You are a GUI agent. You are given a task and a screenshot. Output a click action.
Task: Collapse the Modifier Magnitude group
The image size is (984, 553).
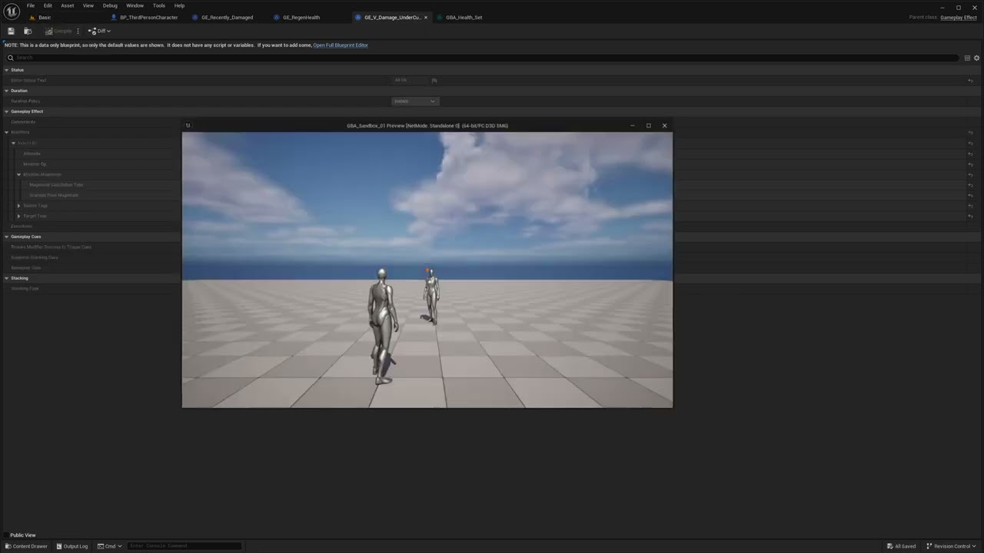coord(19,174)
